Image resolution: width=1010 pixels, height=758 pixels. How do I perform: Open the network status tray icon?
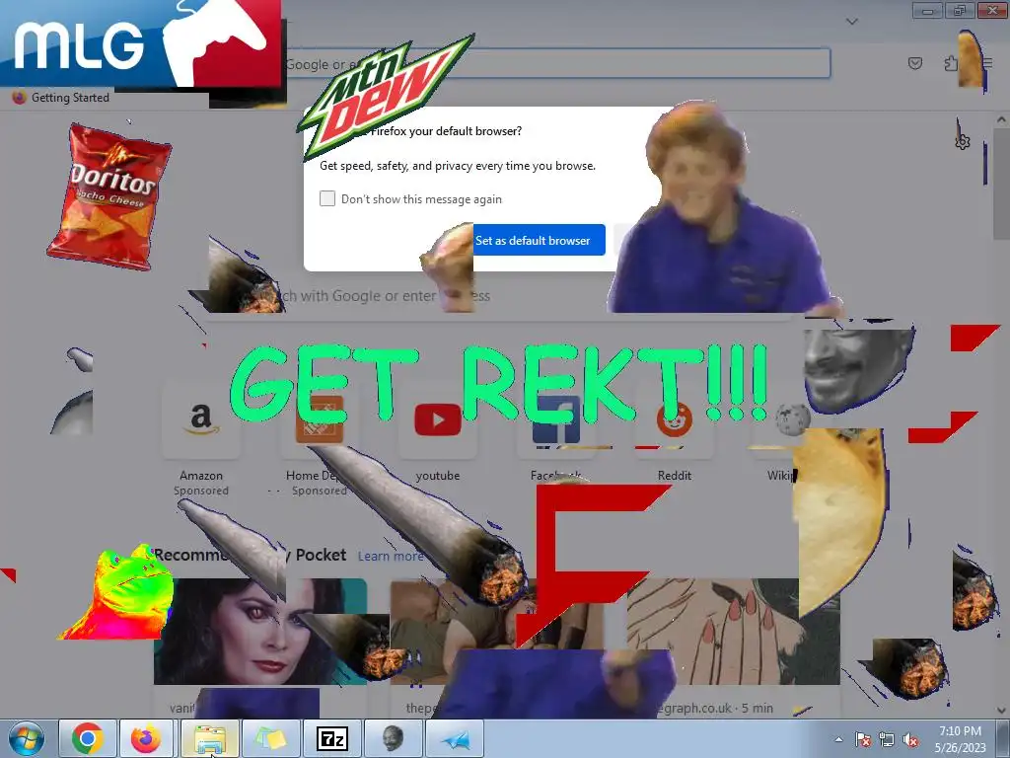click(x=887, y=739)
